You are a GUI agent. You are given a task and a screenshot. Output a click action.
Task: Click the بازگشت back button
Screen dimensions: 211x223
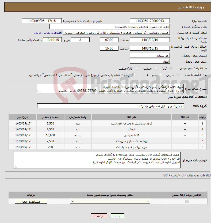click(x=99, y=216)
